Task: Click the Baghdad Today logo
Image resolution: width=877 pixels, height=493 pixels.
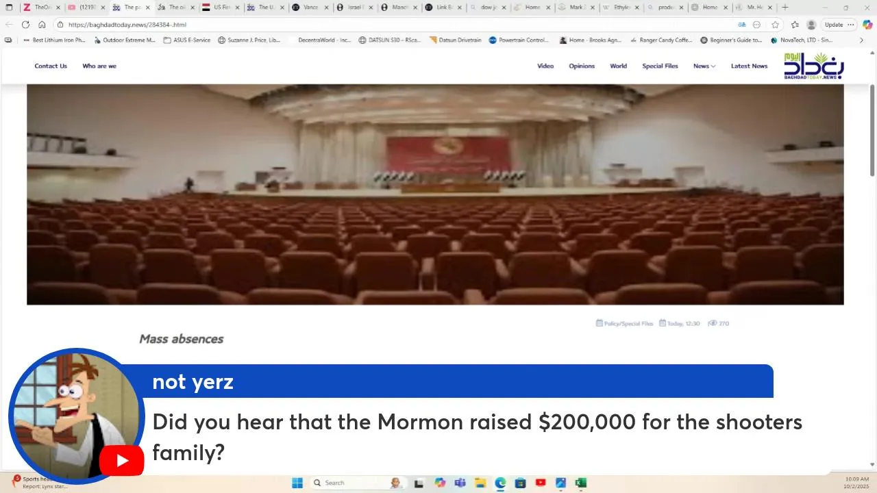Action: [x=814, y=66]
